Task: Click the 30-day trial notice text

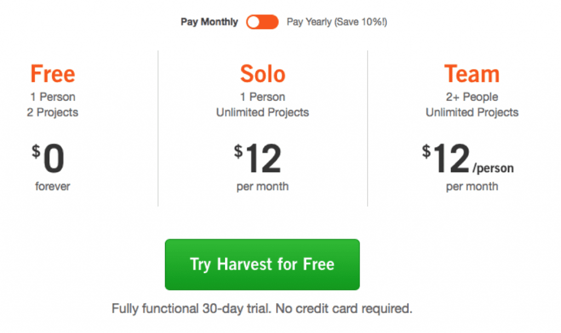Action: [262, 308]
